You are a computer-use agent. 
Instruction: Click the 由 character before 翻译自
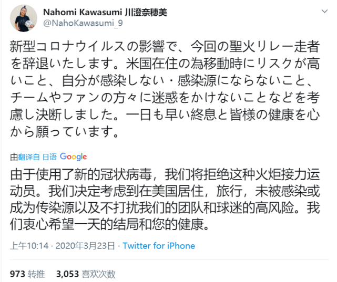point(14,157)
